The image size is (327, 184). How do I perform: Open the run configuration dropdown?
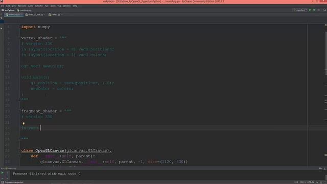300,10
